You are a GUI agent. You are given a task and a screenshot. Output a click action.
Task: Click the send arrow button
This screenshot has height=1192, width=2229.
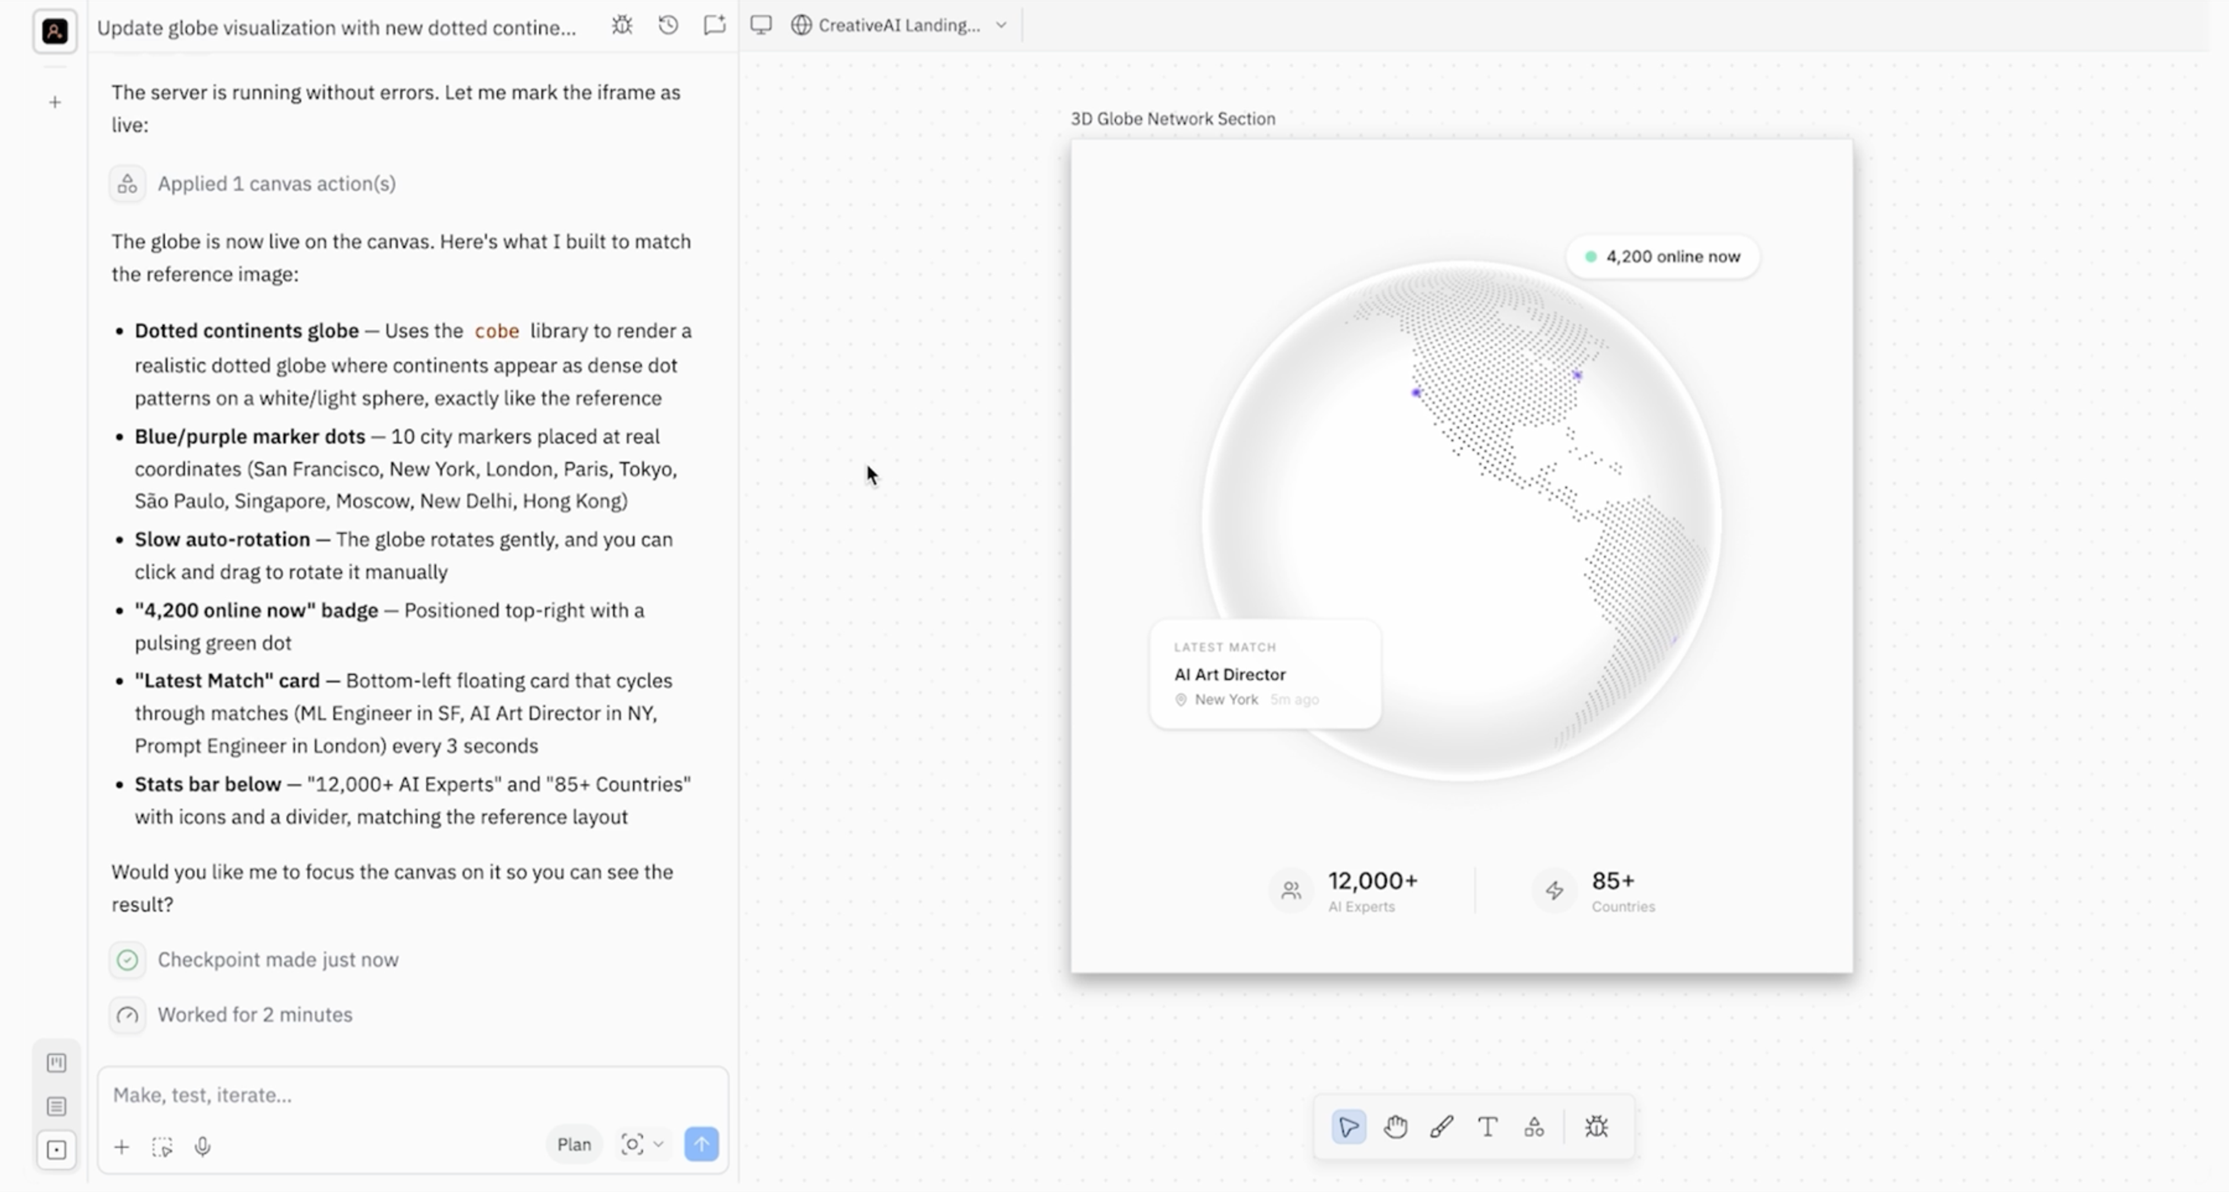click(701, 1144)
